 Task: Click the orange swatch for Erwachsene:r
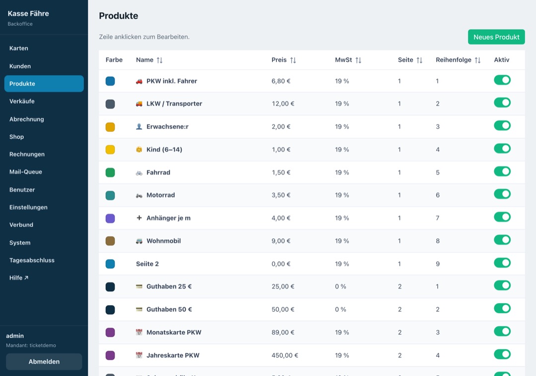click(x=110, y=127)
